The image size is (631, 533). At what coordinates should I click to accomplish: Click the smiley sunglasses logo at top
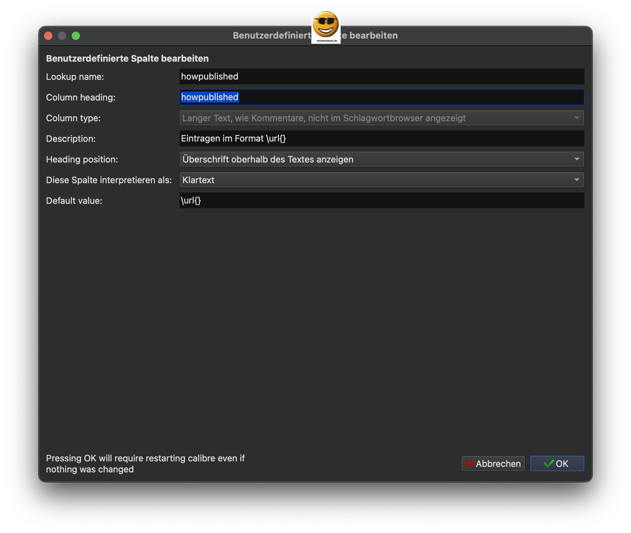(326, 26)
